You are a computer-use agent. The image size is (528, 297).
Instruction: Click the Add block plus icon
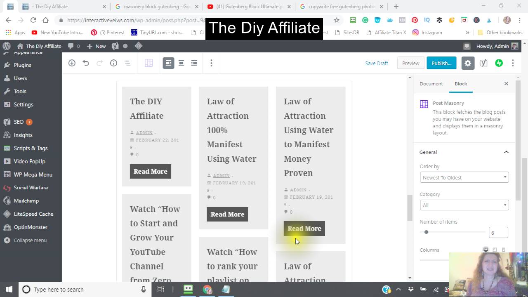(x=72, y=63)
